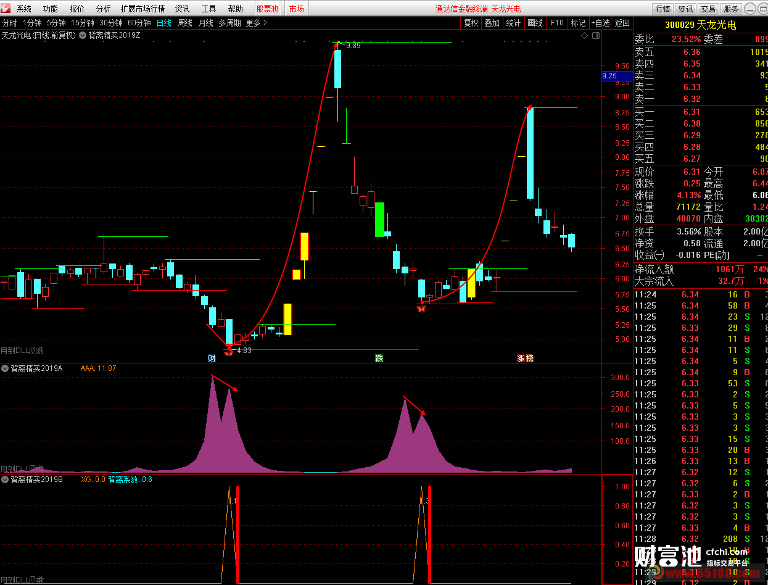Open the 服务 service button

tap(731, 9)
